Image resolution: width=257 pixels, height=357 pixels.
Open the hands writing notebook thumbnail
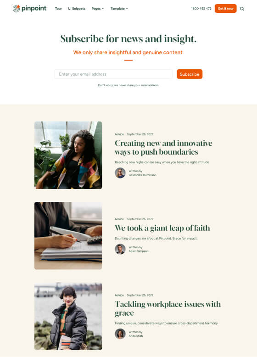[x=68, y=236]
